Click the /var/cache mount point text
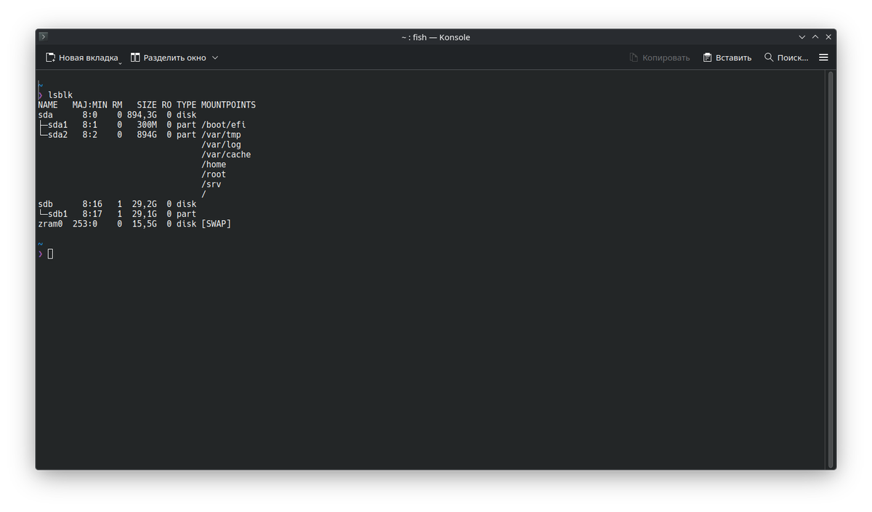Viewport: 872px width, 512px height. [226, 155]
